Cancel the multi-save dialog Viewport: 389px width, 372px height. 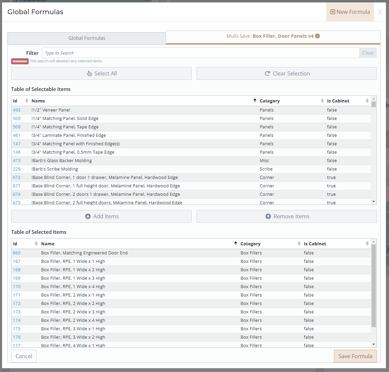coord(24,356)
